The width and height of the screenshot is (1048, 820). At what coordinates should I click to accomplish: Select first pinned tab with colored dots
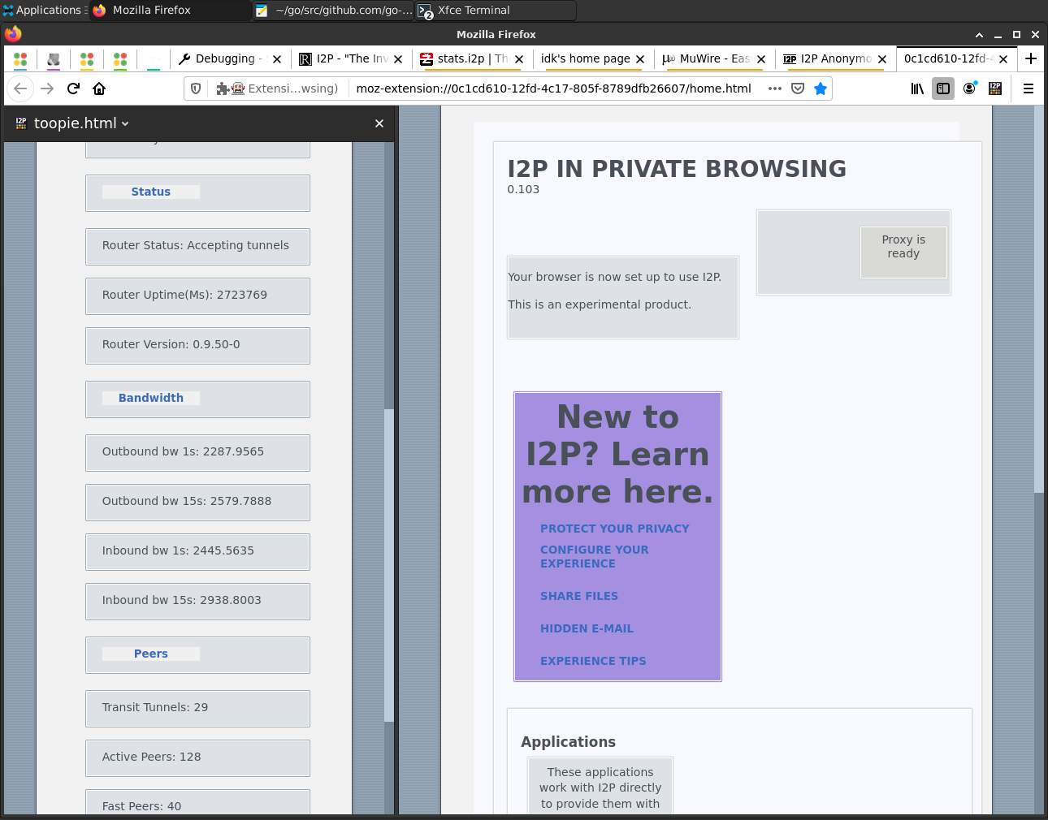(20, 59)
